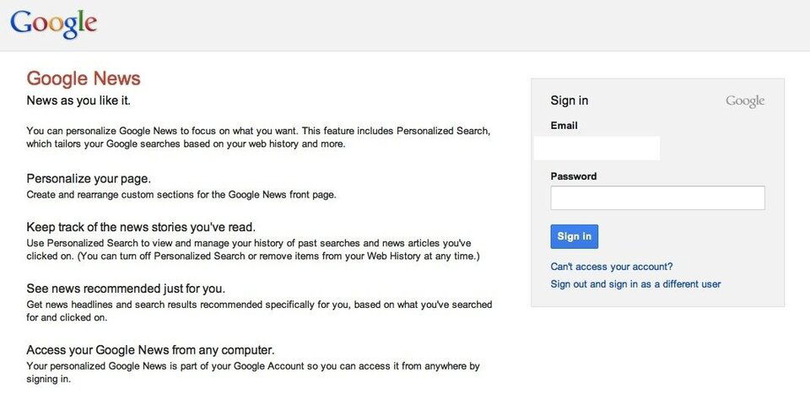
Task: Click the Password label text
Action: pos(574,176)
